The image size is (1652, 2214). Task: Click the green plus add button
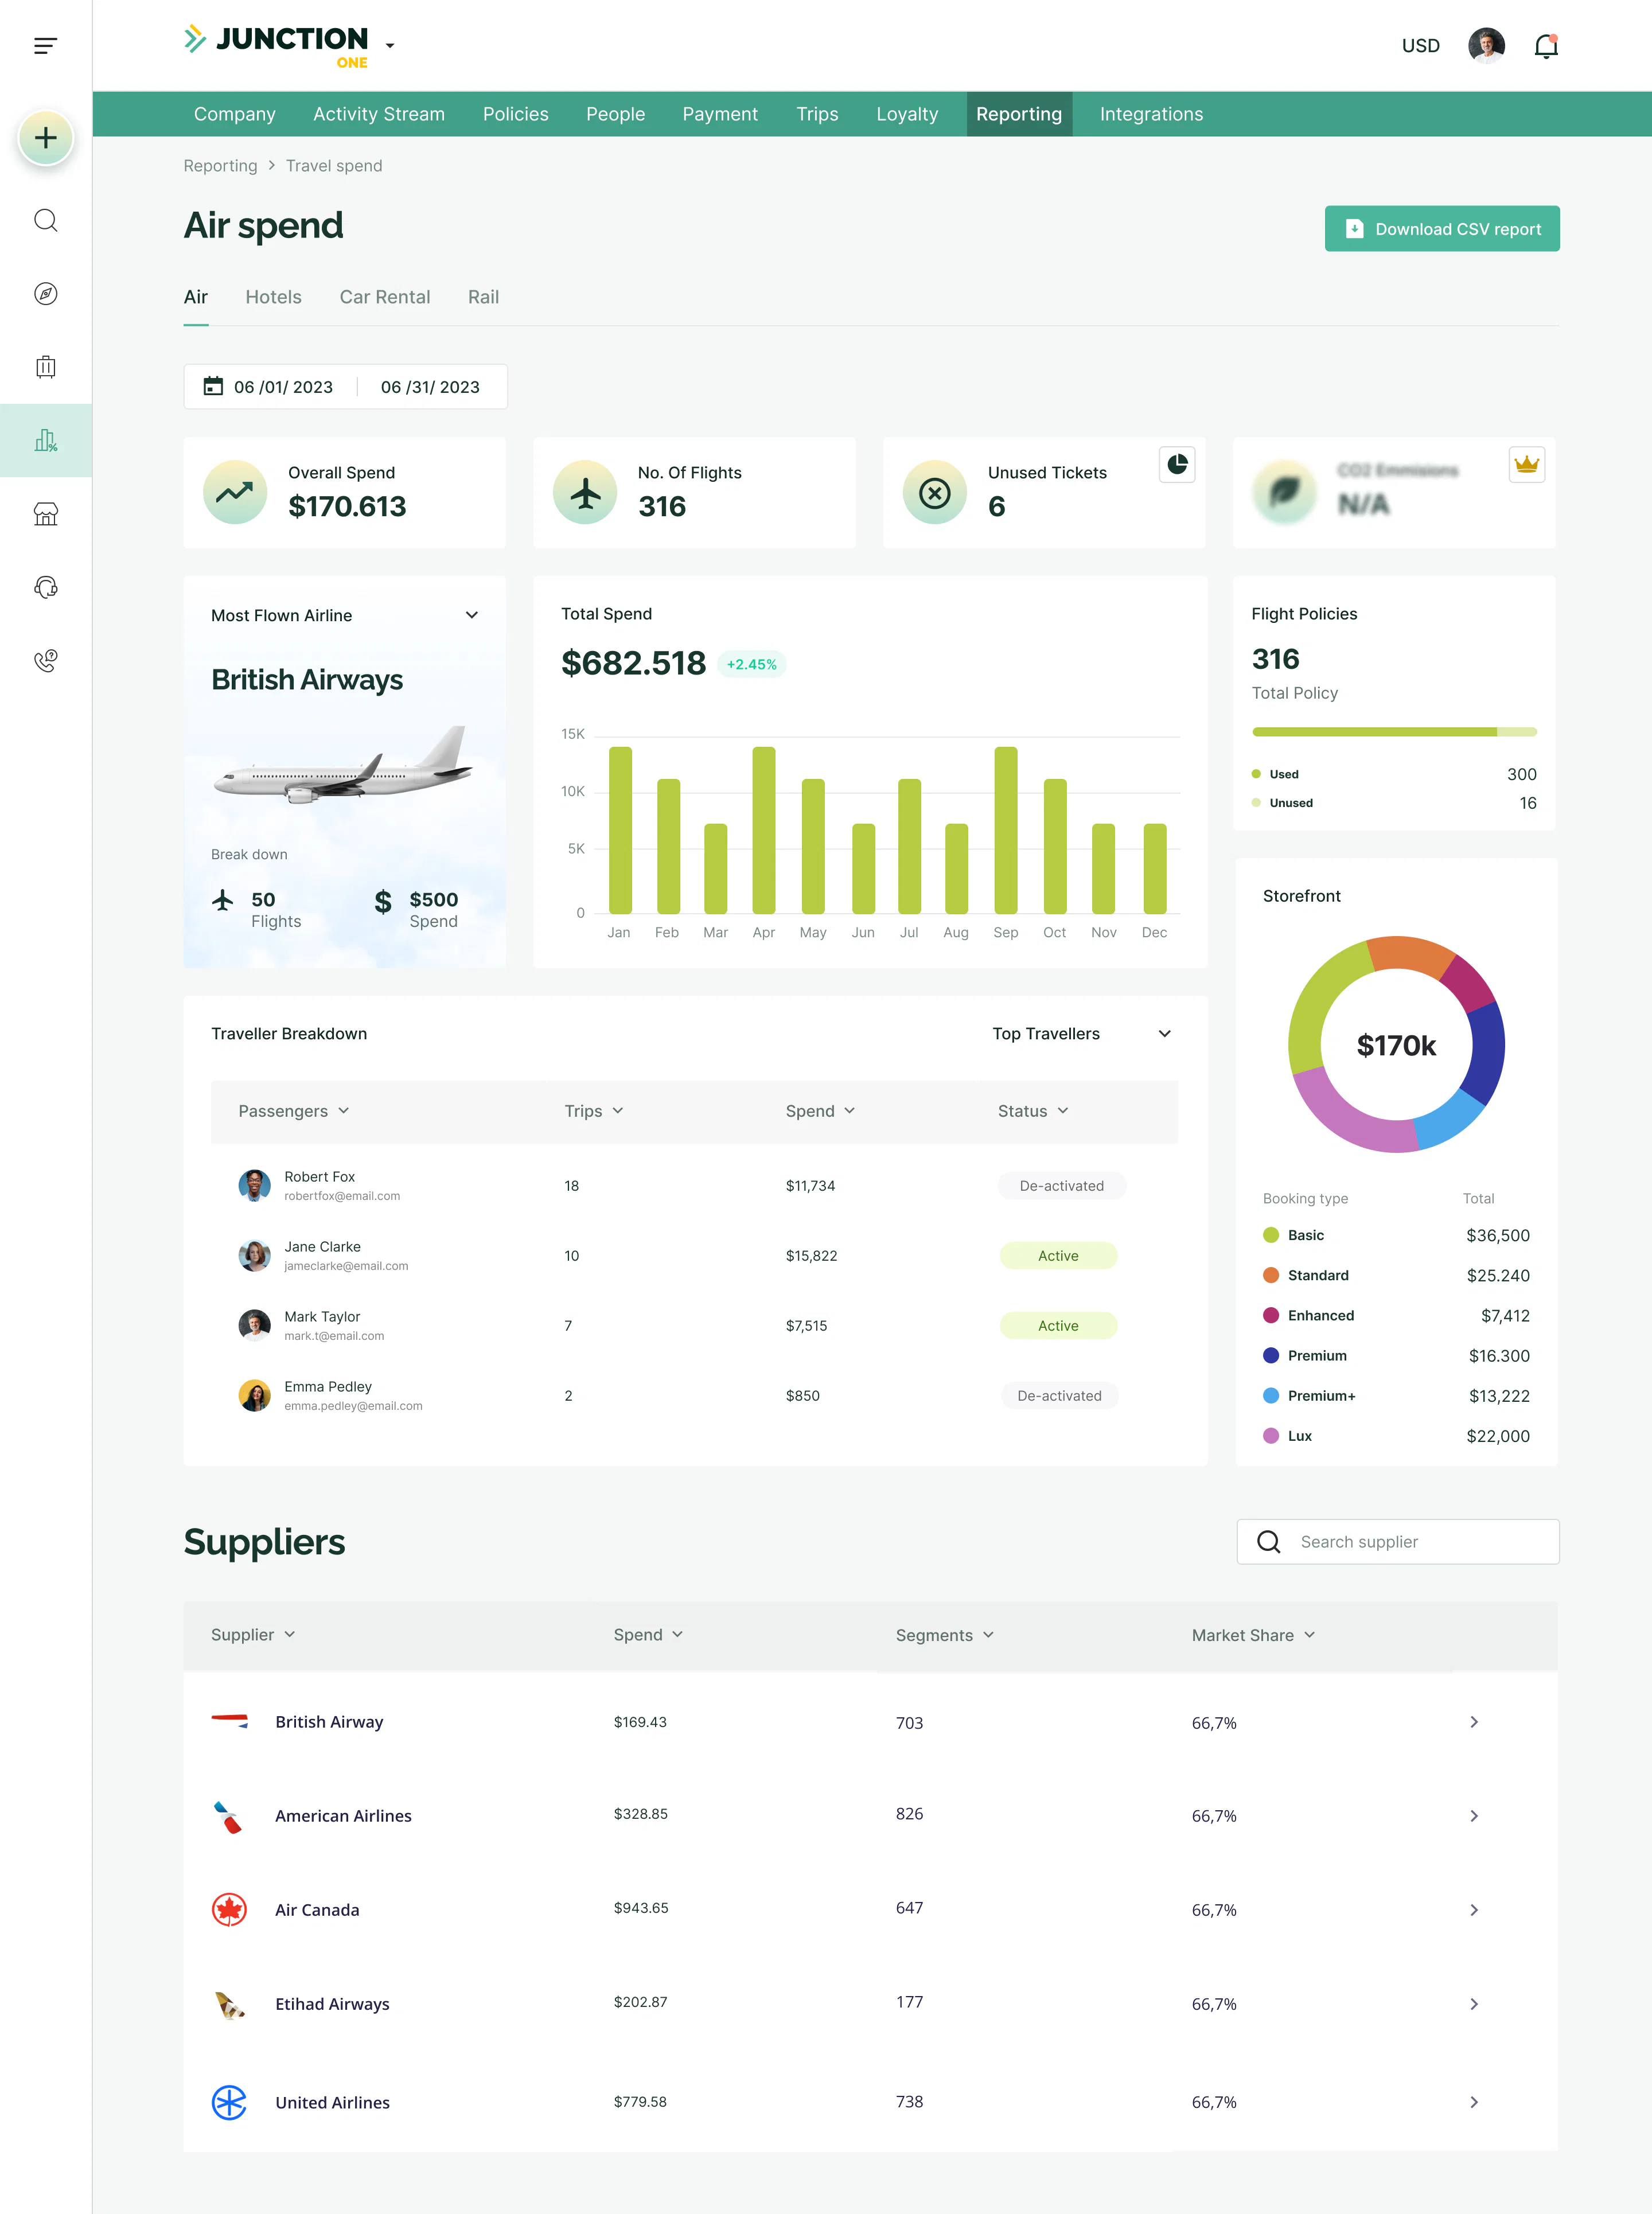coord(46,138)
